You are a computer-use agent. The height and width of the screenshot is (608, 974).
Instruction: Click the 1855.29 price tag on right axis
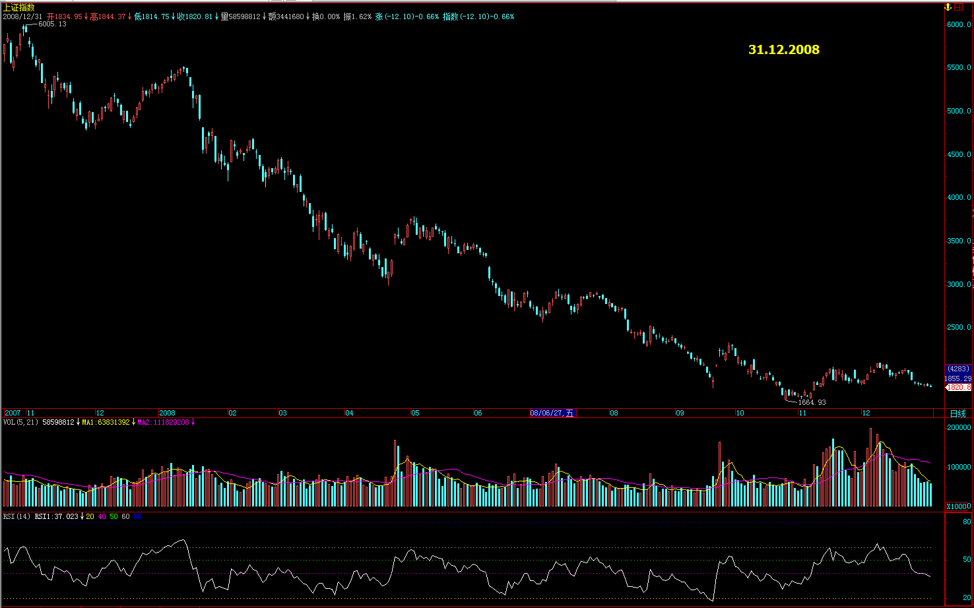click(958, 379)
